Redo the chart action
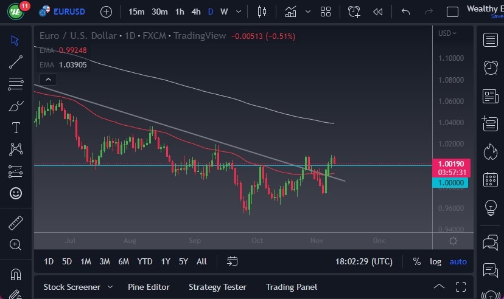 click(x=429, y=12)
